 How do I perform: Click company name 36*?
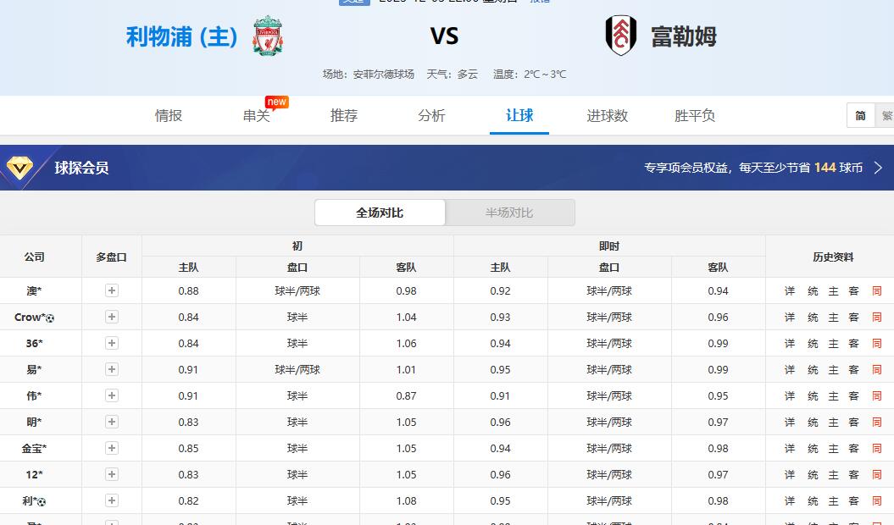coord(34,344)
